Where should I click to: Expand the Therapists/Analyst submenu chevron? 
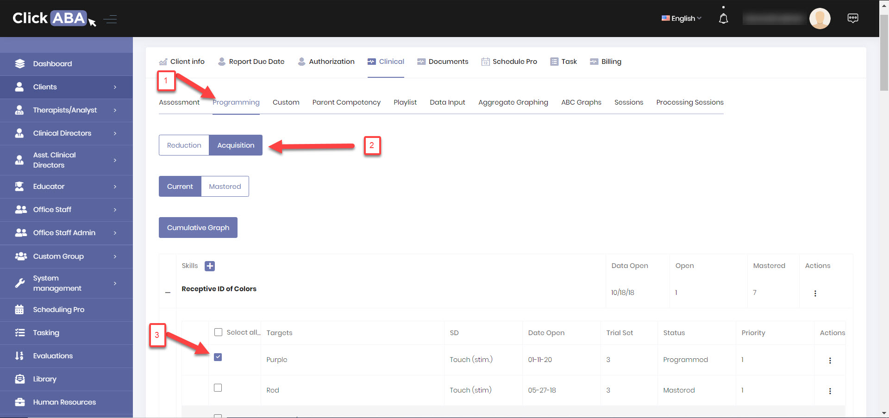pos(115,110)
